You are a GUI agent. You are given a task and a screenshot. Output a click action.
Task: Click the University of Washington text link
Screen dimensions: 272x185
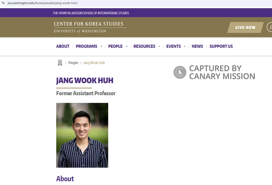(80, 31)
